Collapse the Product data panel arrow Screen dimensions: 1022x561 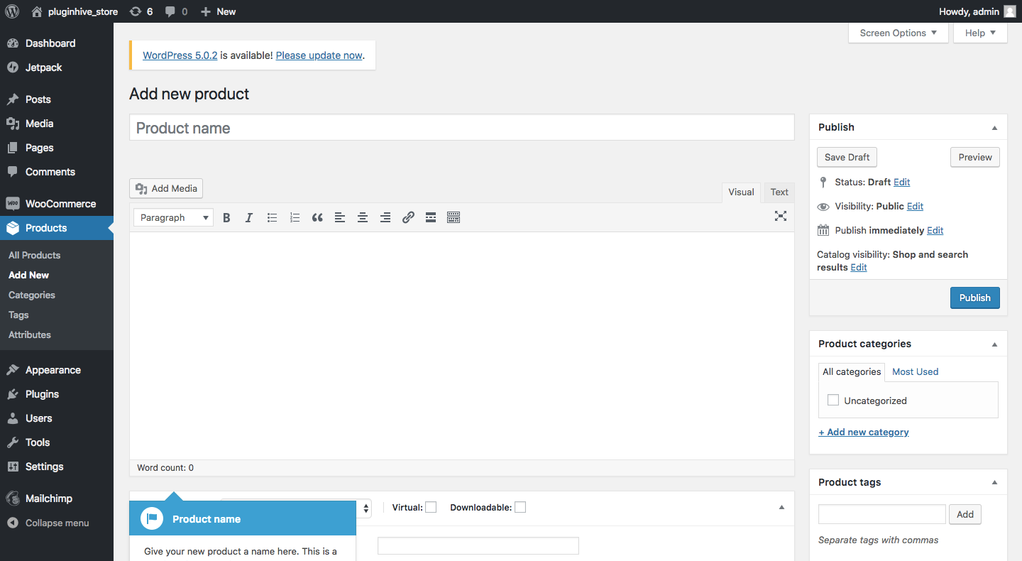(781, 508)
